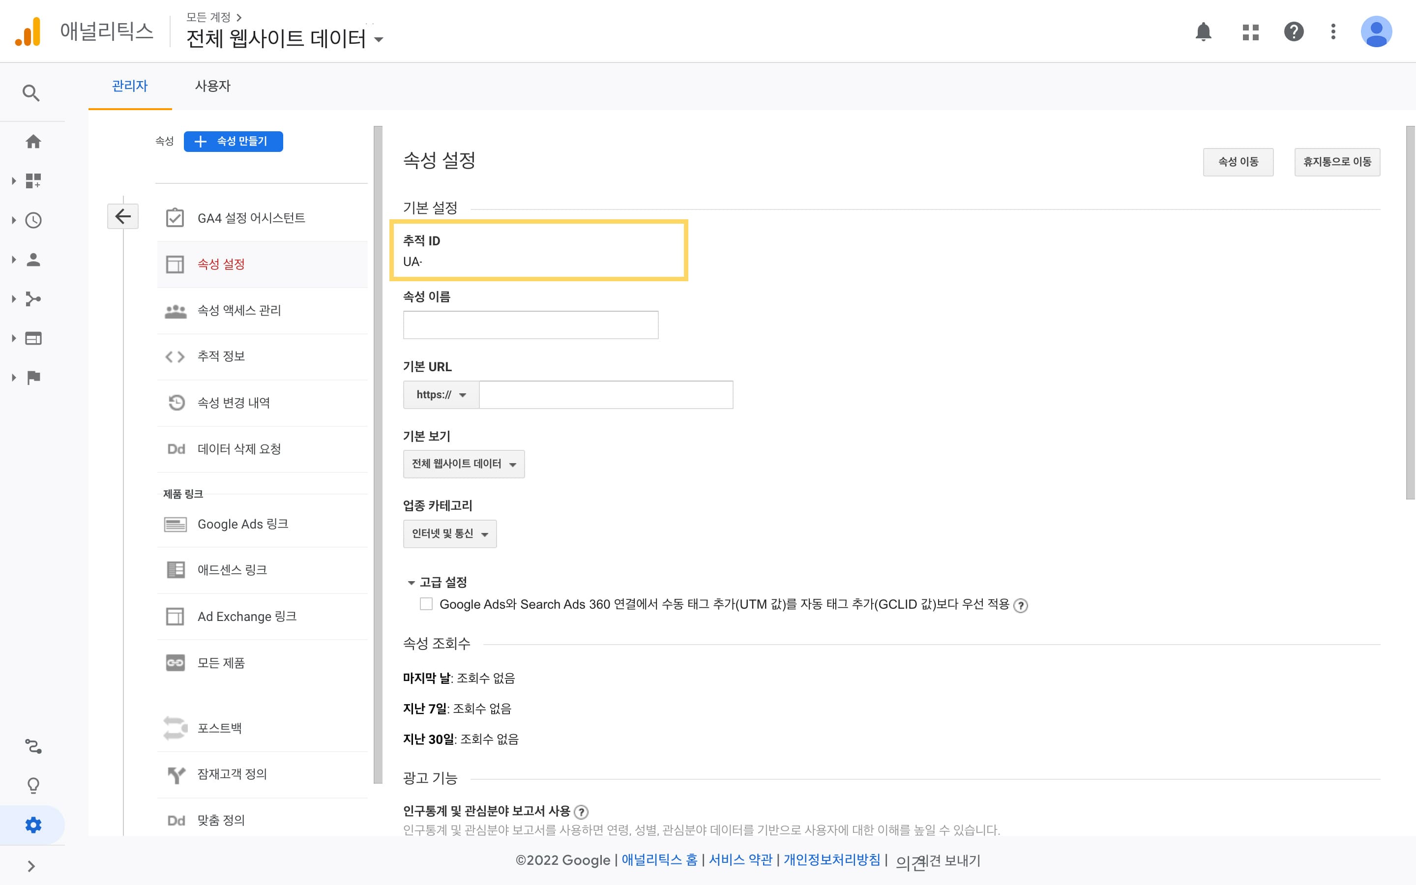
Task: Click the 속성 이름 text field
Action: tap(530, 325)
